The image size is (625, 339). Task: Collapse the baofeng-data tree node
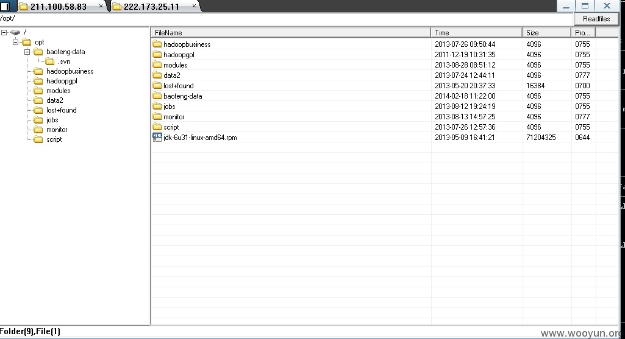click(x=27, y=52)
